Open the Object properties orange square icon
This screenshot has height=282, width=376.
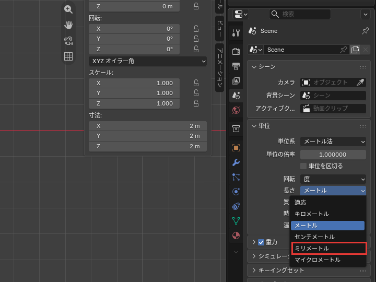coord(236,148)
